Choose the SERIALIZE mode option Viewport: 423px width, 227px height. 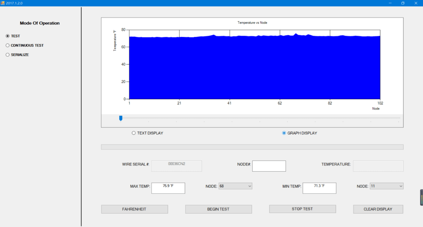8,55
